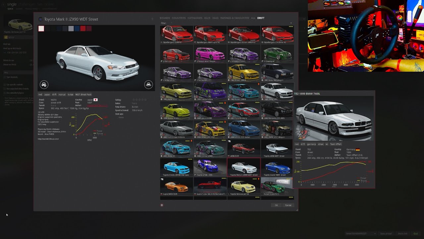Open the COUNTRIES tab
Viewport: 424px width, 239px height.
pyautogui.click(x=179, y=18)
